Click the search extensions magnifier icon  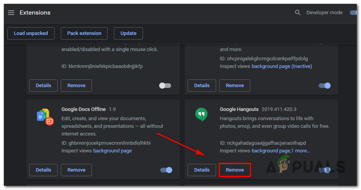[298, 13]
